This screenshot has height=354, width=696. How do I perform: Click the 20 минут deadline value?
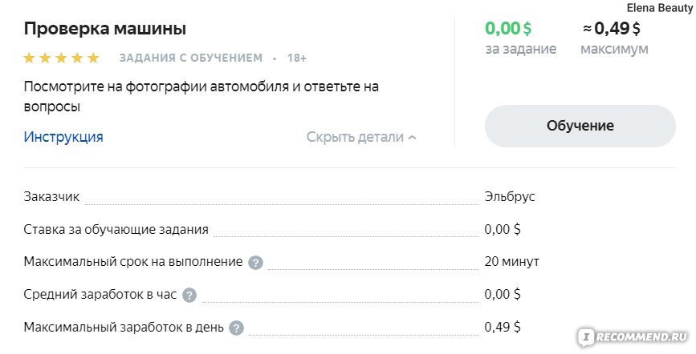pyautogui.click(x=512, y=261)
